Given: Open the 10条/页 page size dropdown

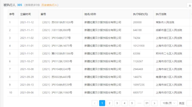Looking at the screenshot, I should tap(169, 103).
